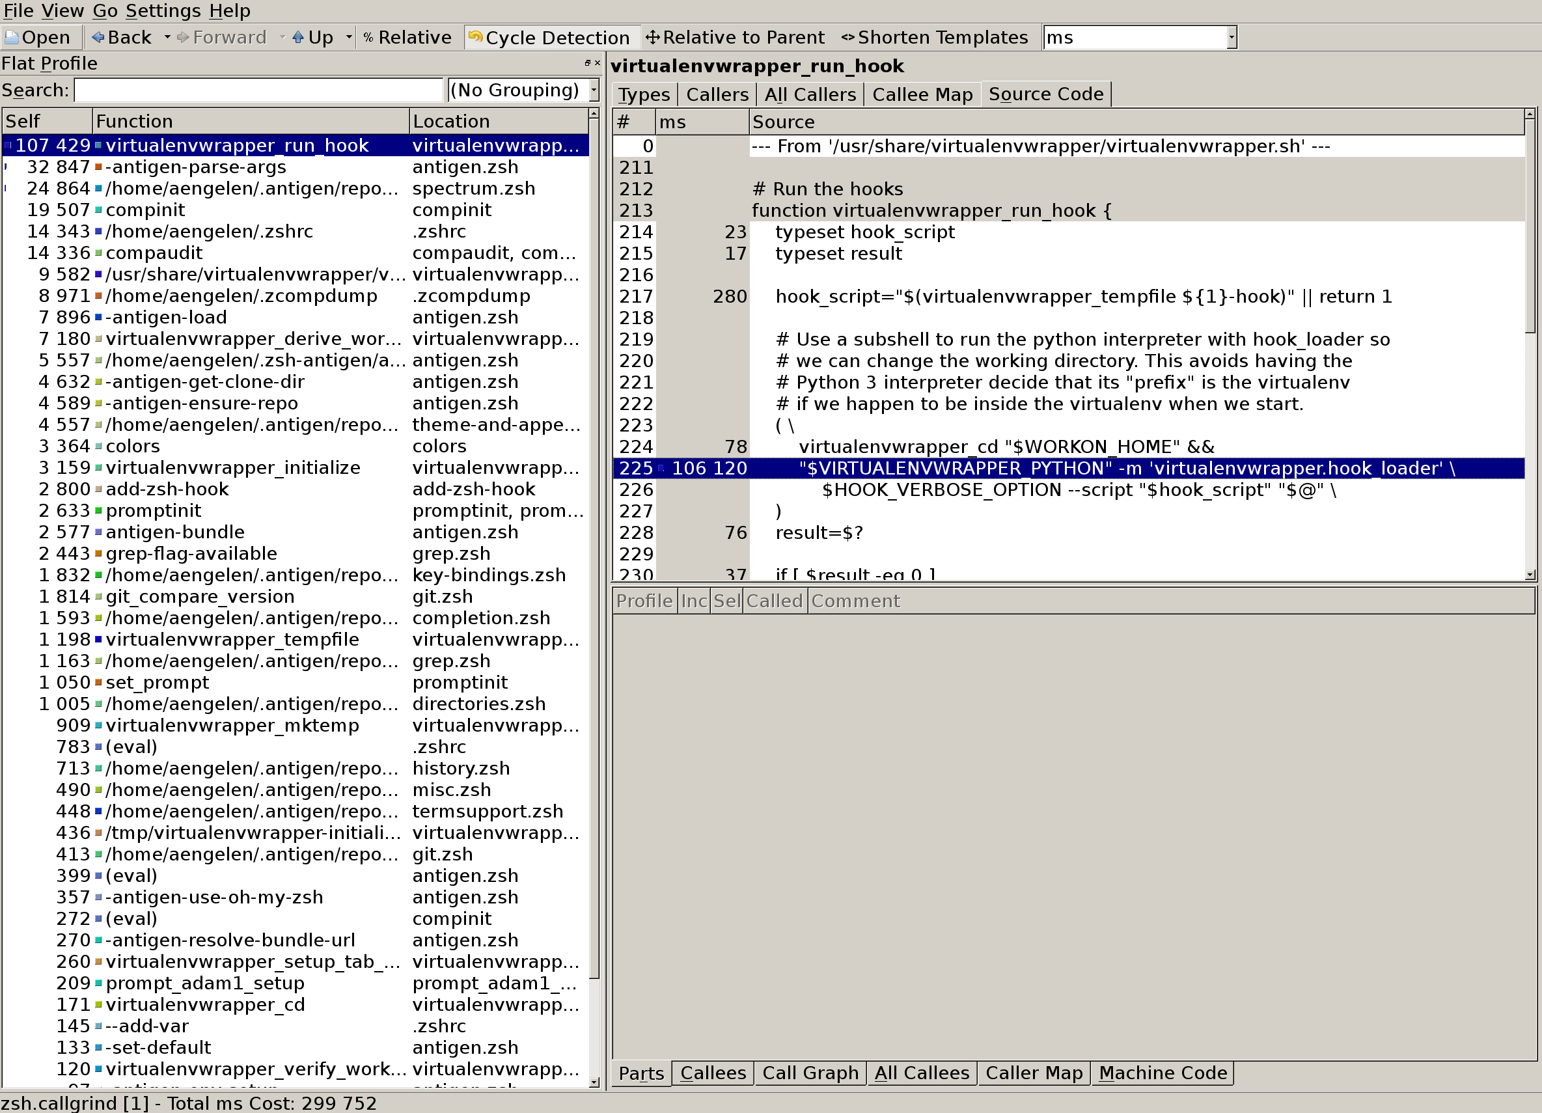Click the Forward arrow icon
This screenshot has width=1542, height=1113.
[x=184, y=37]
